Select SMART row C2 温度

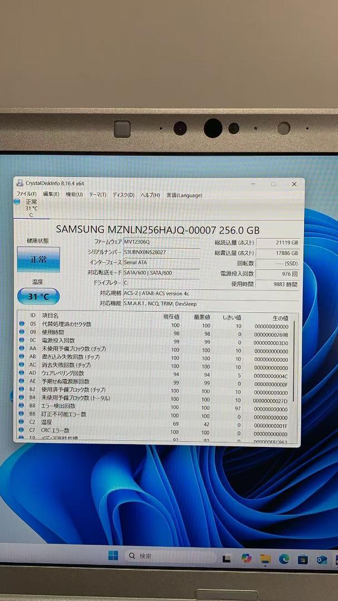[156, 423]
